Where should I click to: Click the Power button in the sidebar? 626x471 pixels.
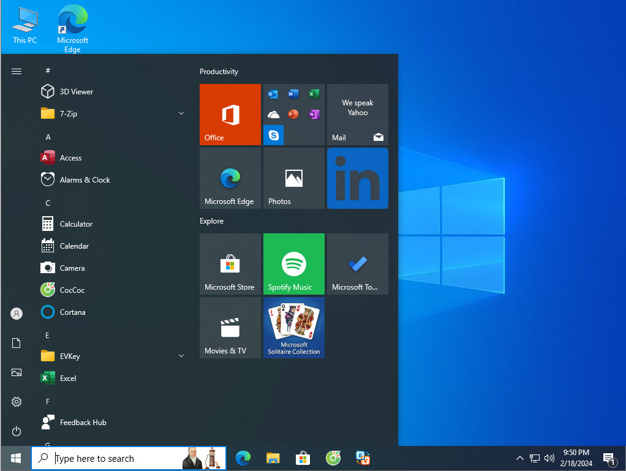point(16,431)
